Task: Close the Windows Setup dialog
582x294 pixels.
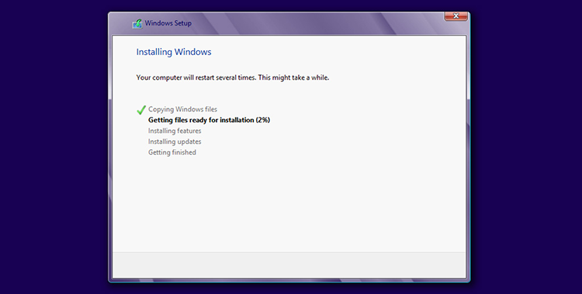Action: [x=456, y=16]
